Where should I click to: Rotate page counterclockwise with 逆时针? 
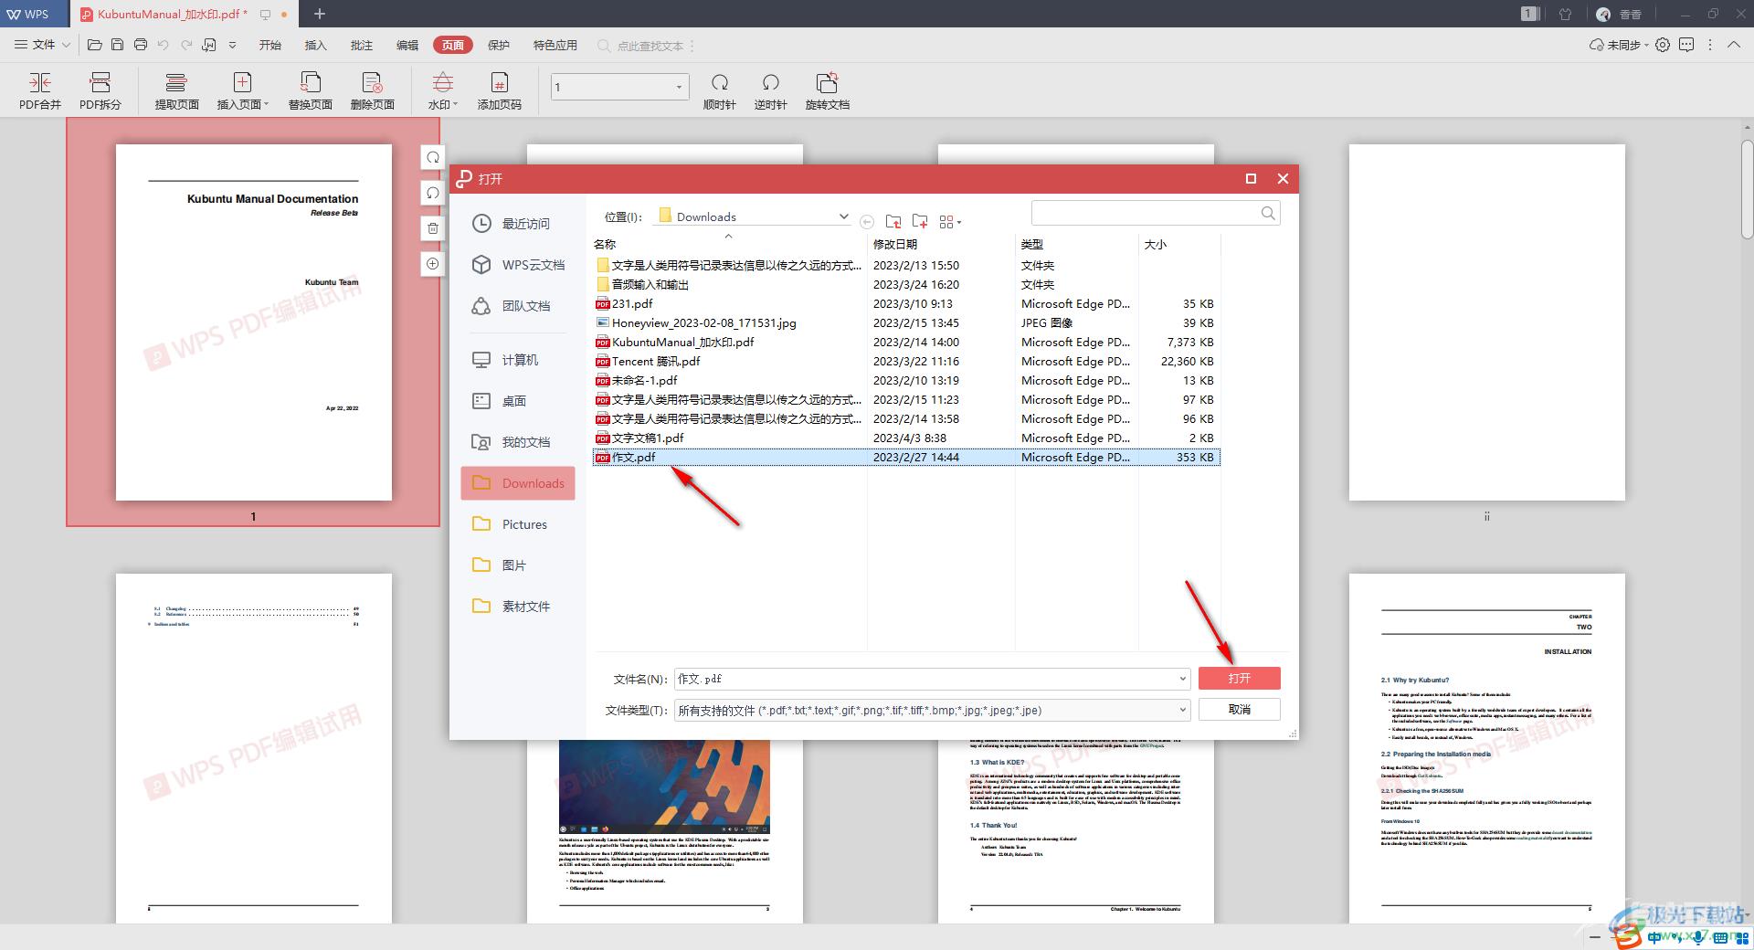click(771, 91)
